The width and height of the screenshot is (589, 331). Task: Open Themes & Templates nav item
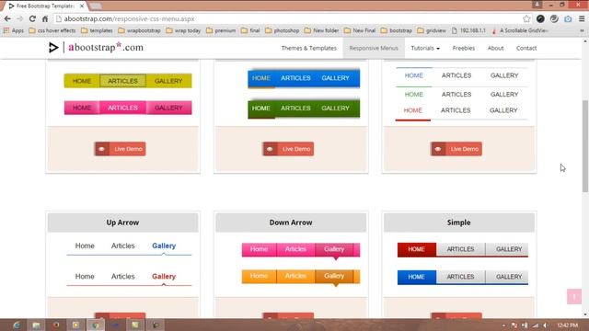[309, 48]
